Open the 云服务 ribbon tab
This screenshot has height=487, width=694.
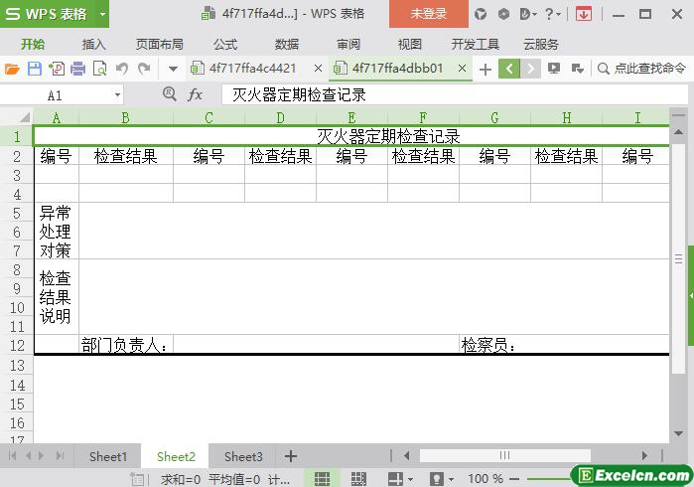(x=541, y=45)
